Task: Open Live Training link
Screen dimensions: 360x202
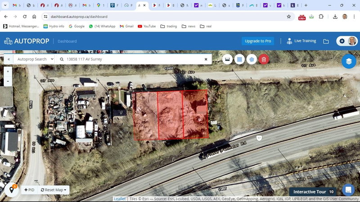Action: click(301, 41)
